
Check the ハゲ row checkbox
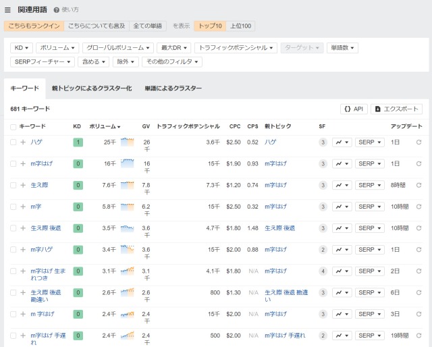[x=13, y=142]
